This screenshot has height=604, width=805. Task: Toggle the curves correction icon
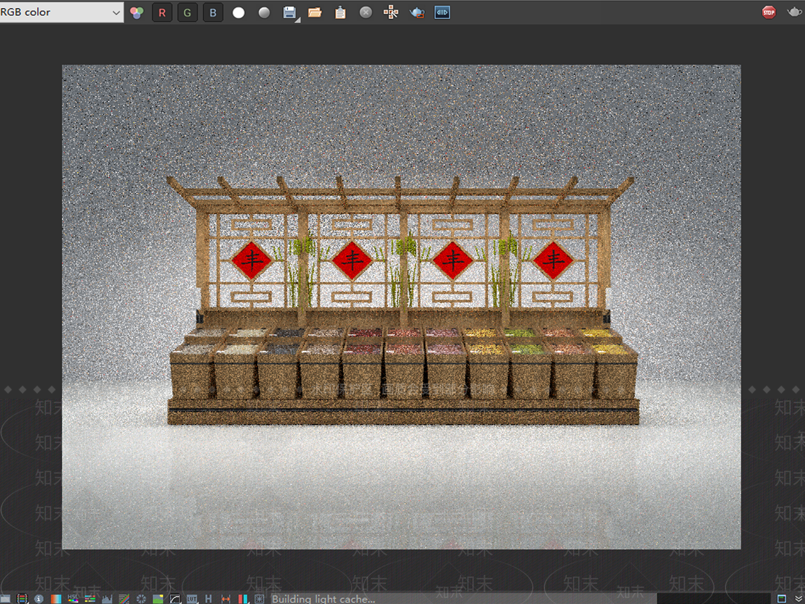tap(175, 598)
